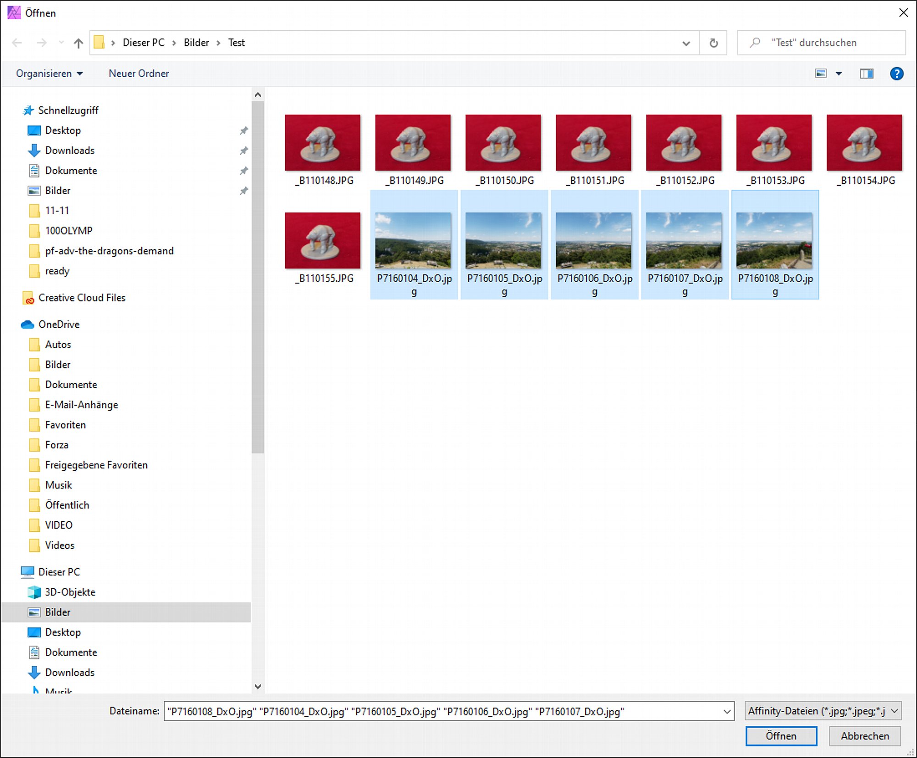The image size is (917, 758).
Task: Click the "Test" durchsuchen search field
Action: click(x=822, y=43)
